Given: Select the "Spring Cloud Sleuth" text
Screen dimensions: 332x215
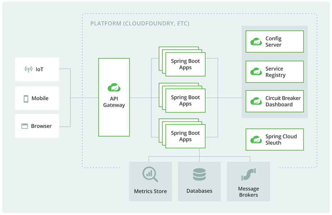Looking at the screenshot, I should pos(281,139).
